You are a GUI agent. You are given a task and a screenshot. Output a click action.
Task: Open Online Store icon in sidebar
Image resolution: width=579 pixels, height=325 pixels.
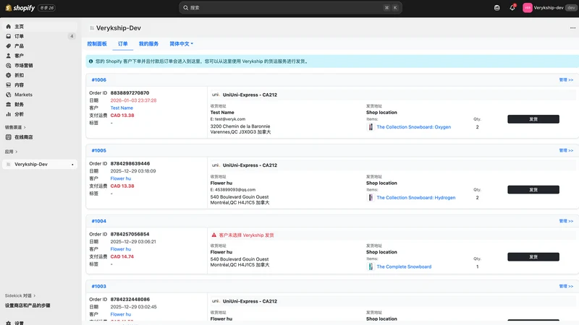[x=9, y=137]
